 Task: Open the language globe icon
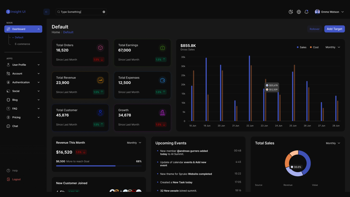pyautogui.click(x=299, y=12)
